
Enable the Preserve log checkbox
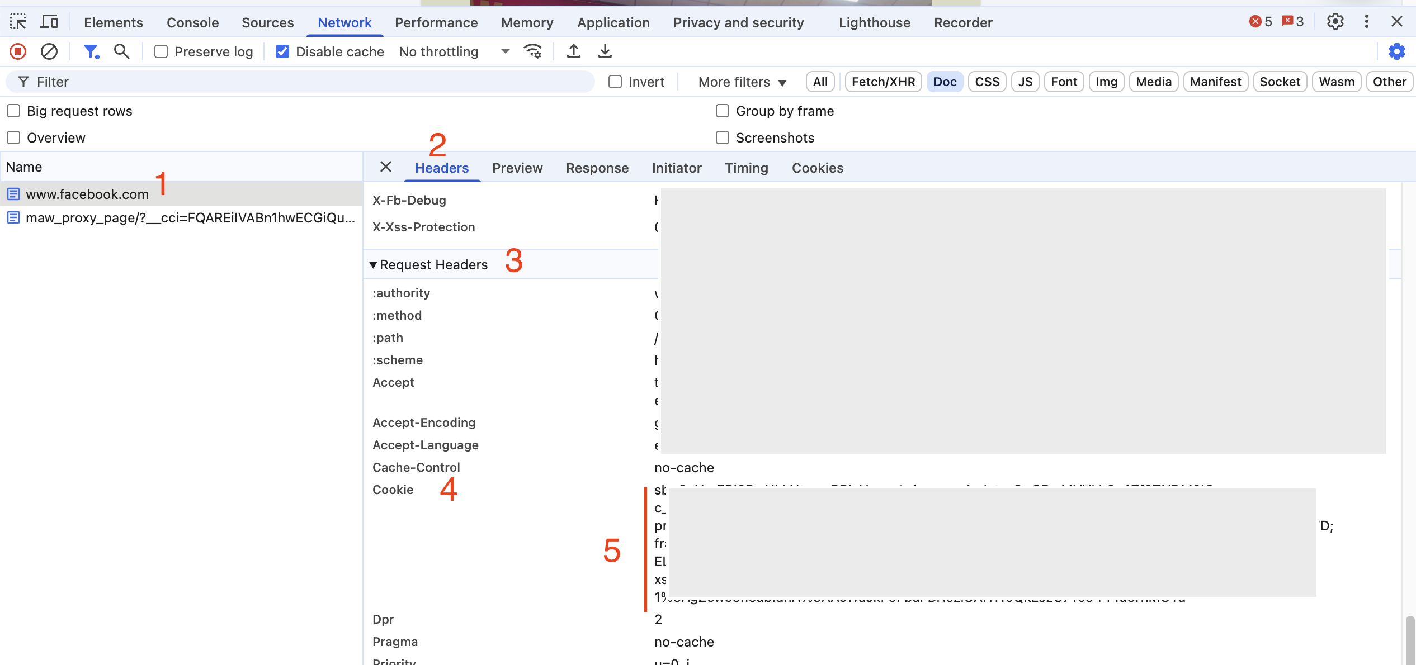pos(161,51)
